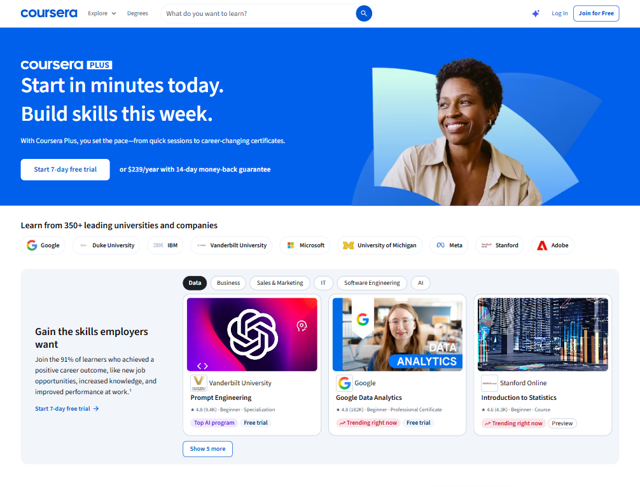Image resolution: width=640 pixels, height=487 pixels.
Task: Click the blue search magnifier button
Action: tap(364, 13)
